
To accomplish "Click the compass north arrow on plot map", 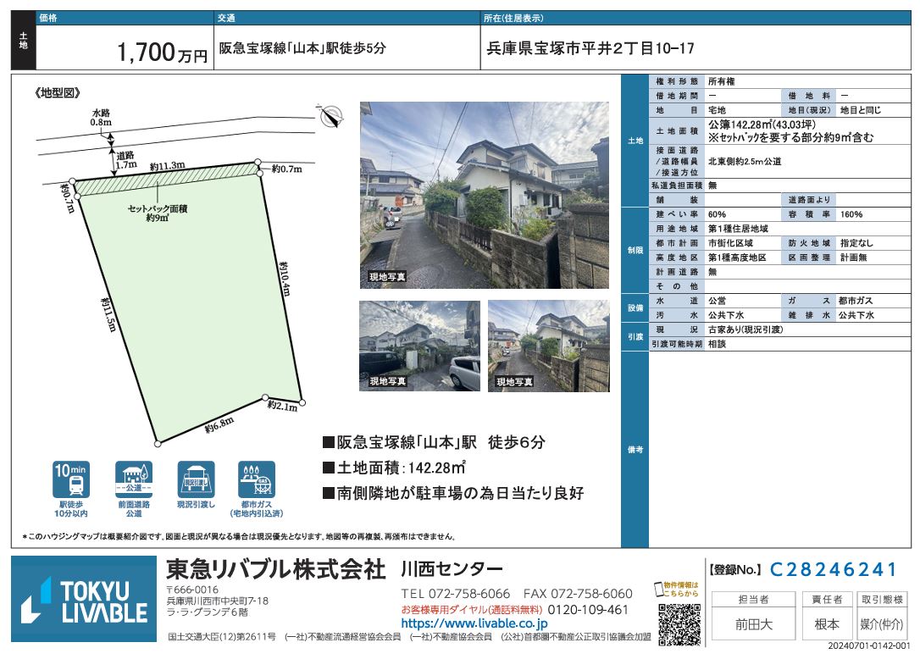I will click(x=333, y=116).
